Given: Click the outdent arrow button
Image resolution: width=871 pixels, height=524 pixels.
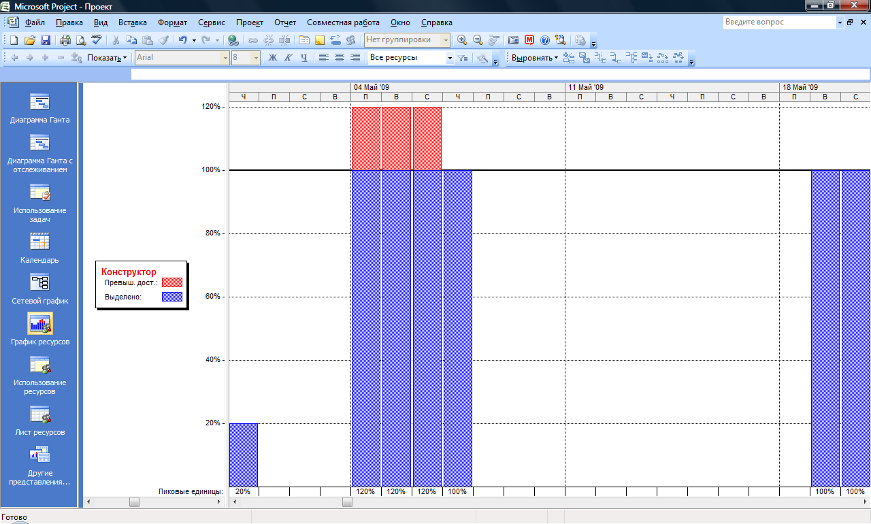Looking at the screenshot, I should pos(14,58).
